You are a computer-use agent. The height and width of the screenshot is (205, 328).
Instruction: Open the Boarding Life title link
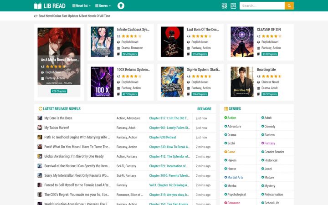tap(266, 69)
